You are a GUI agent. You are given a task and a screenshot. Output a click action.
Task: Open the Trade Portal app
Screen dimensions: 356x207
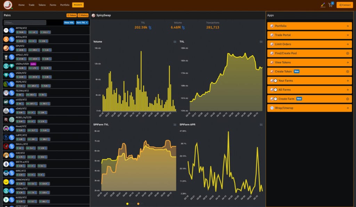pos(309,35)
